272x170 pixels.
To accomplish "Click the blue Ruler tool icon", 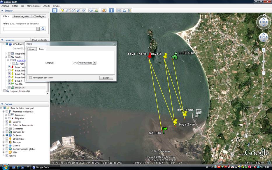I will [x=111, y=10].
